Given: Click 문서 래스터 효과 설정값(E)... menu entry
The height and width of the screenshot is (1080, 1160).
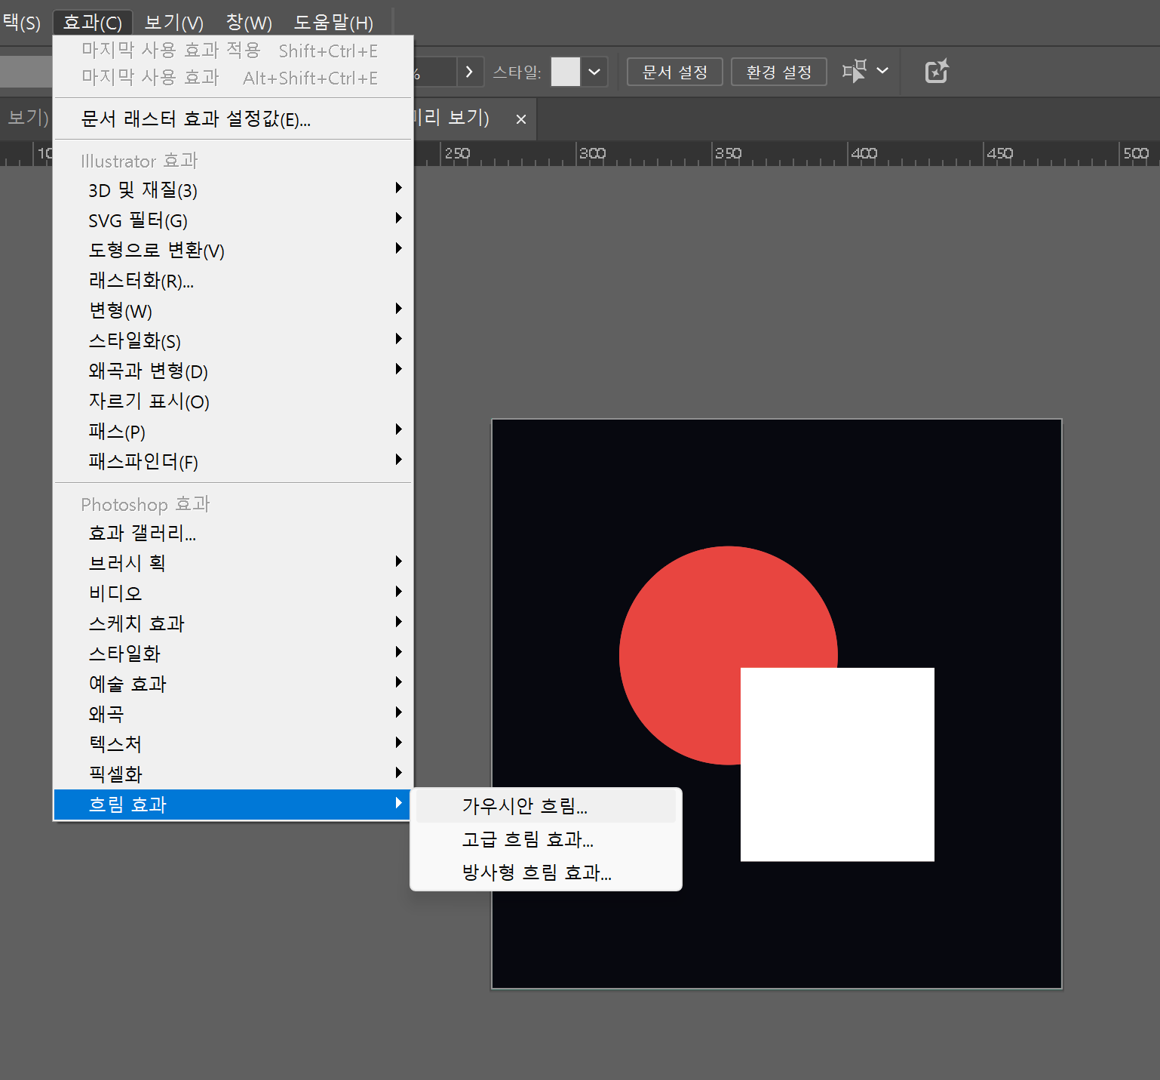Looking at the screenshot, I should [x=233, y=118].
